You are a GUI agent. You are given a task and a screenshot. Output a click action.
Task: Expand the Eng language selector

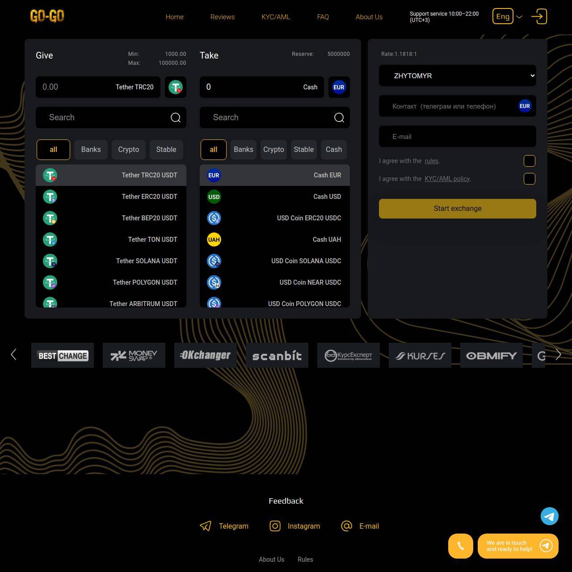click(x=507, y=17)
